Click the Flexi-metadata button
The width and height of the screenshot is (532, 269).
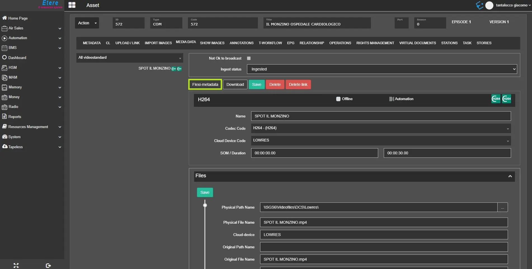click(205, 84)
